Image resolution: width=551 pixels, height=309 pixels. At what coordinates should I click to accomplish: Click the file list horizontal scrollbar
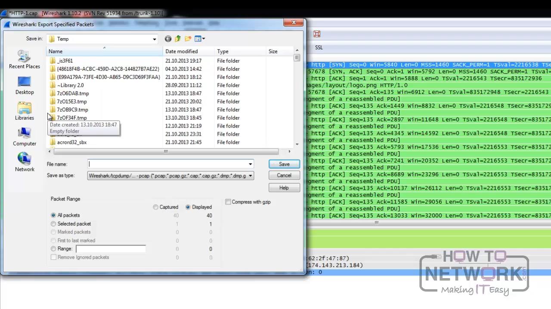click(166, 151)
